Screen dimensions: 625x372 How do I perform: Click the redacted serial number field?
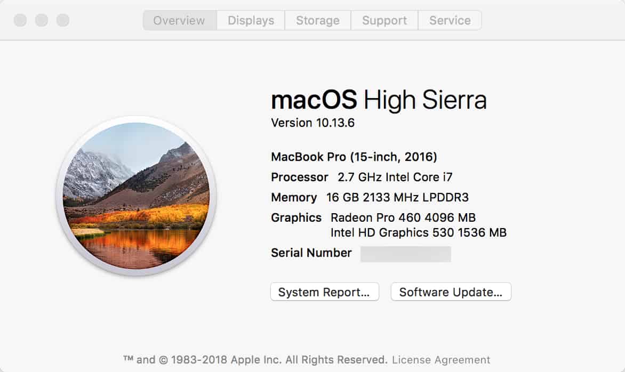[406, 254]
